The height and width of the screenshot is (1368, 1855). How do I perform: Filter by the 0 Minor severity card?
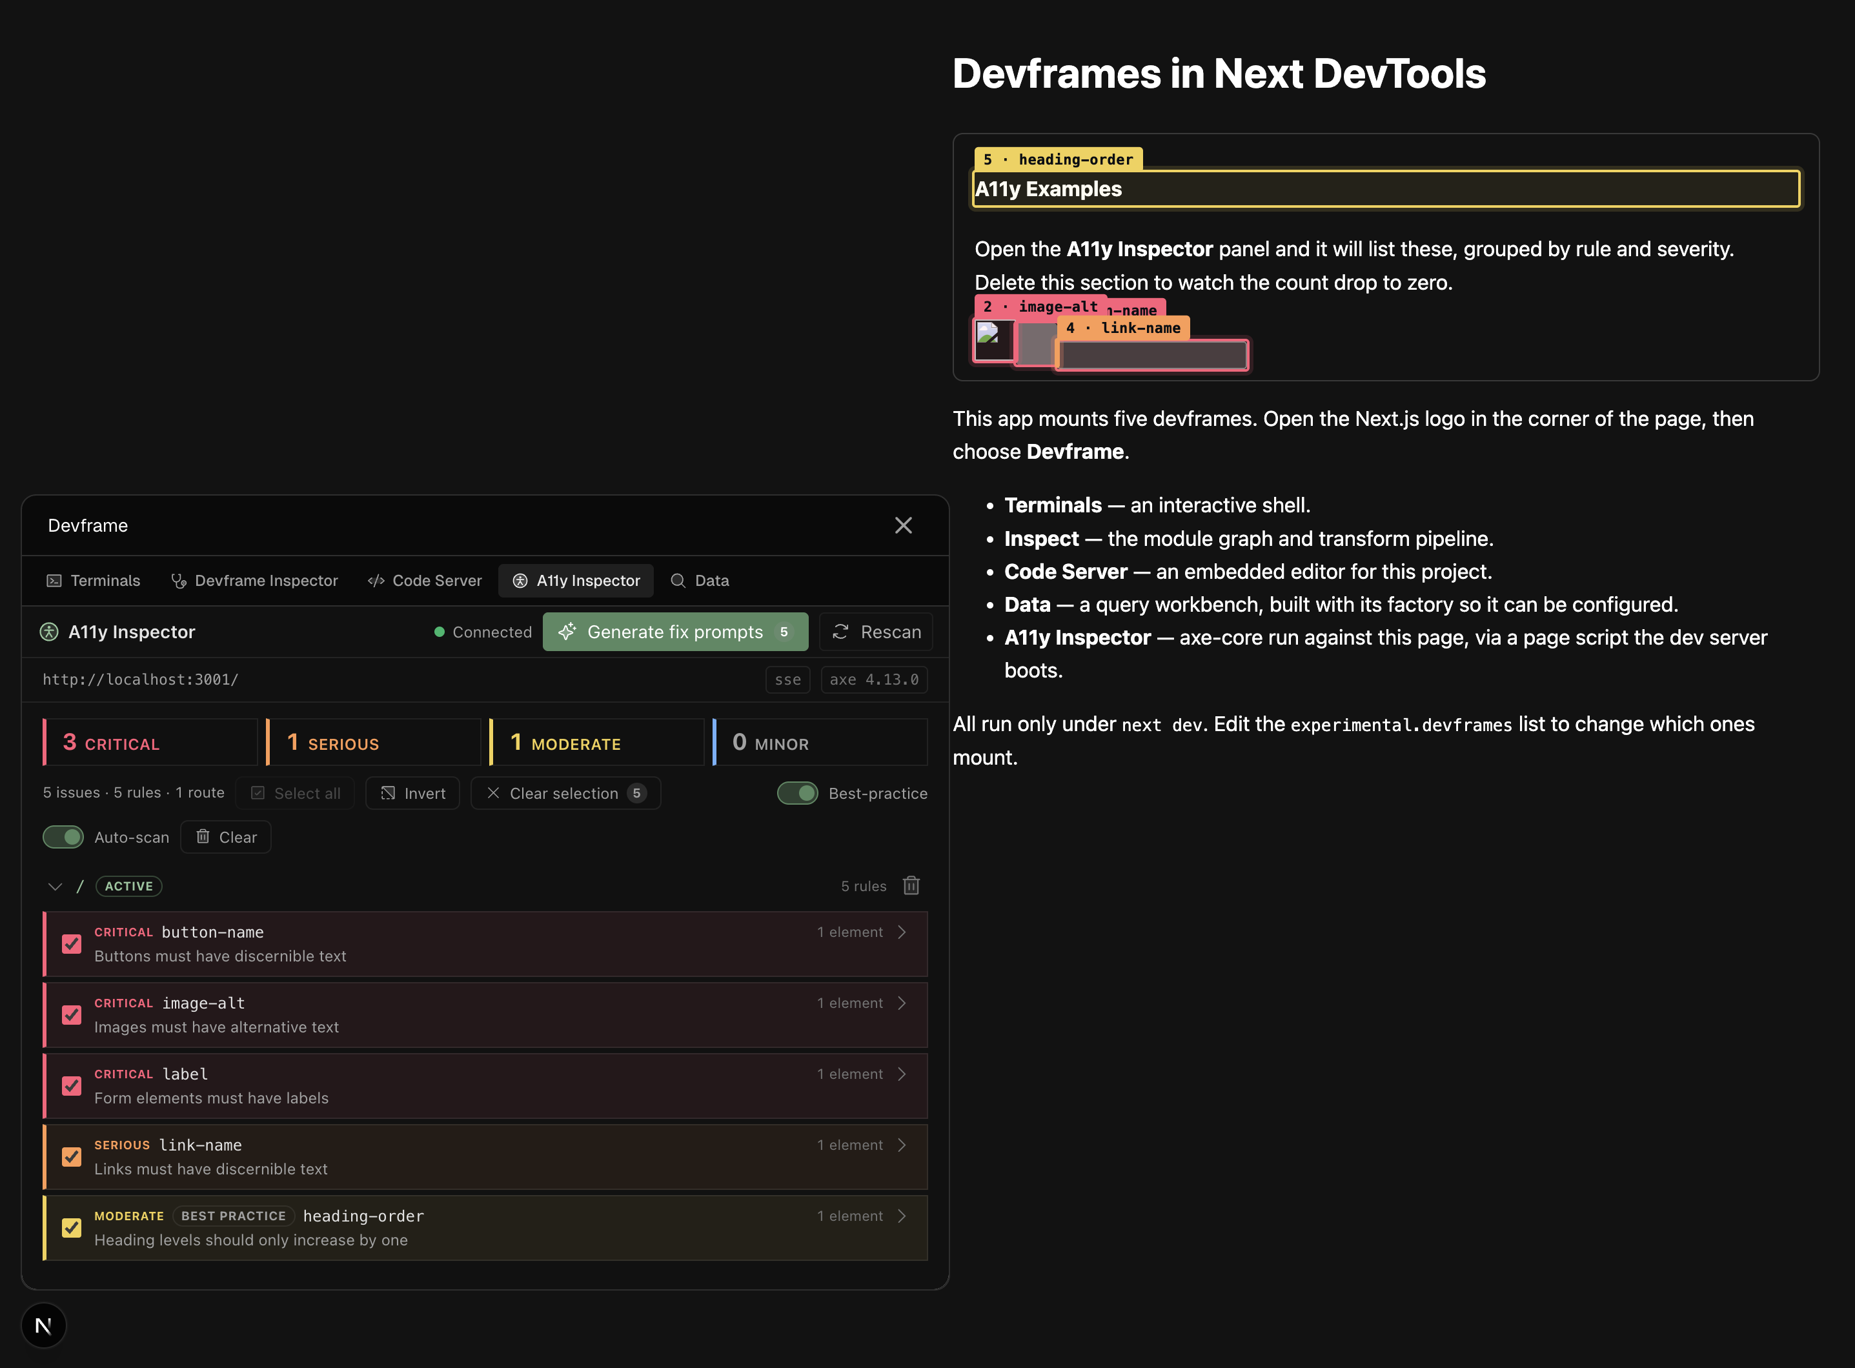[820, 742]
